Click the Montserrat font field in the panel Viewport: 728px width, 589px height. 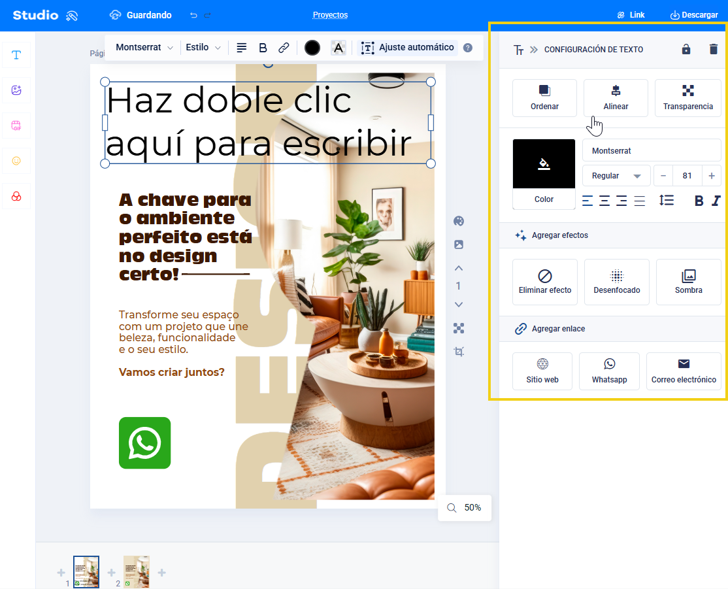coord(652,150)
